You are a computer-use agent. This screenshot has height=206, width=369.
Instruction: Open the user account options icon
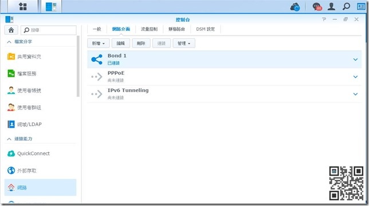pyautogui.click(x=331, y=6)
